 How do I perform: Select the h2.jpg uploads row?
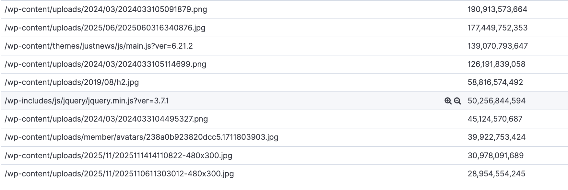(x=71, y=83)
